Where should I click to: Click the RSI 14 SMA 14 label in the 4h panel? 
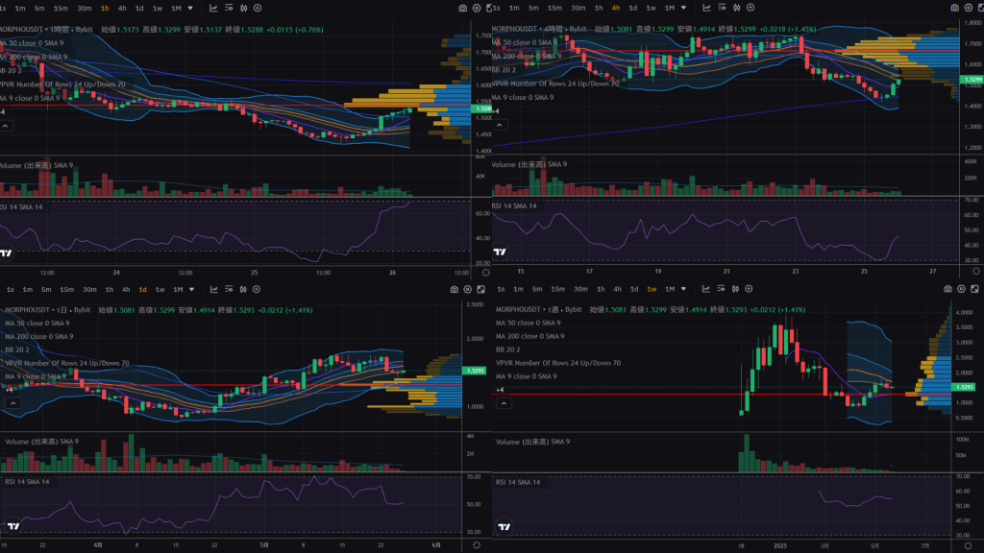pos(514,205)
